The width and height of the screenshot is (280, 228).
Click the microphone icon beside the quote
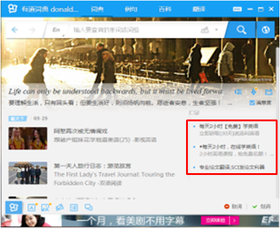254,91
